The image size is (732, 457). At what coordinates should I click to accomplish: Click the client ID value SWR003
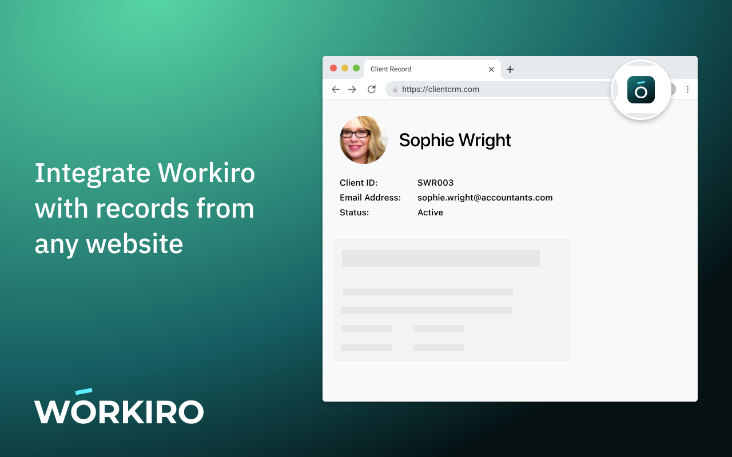tap(436, 183)
